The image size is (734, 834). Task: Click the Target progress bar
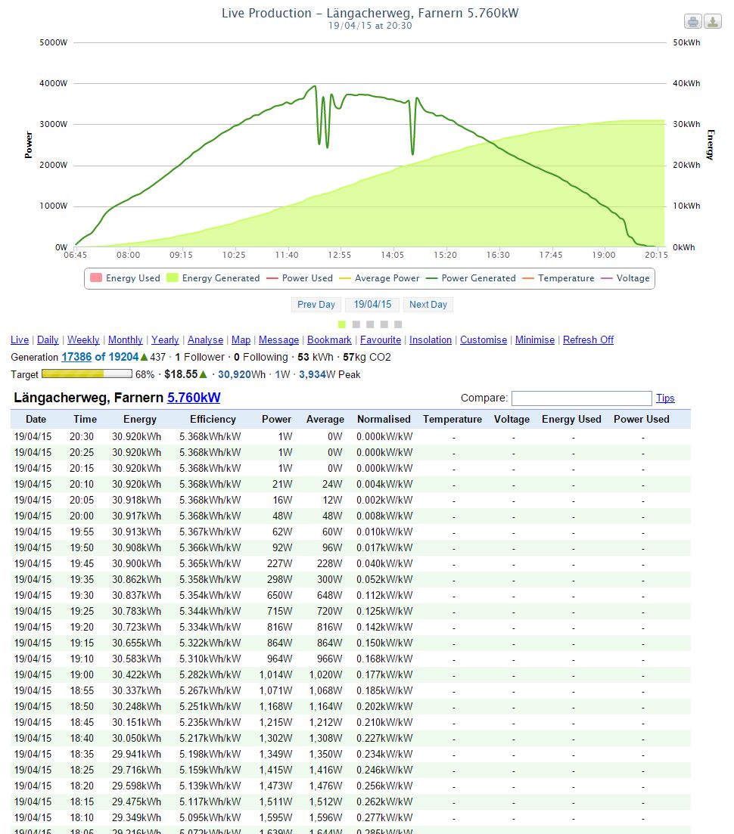(x=86, y=374)
